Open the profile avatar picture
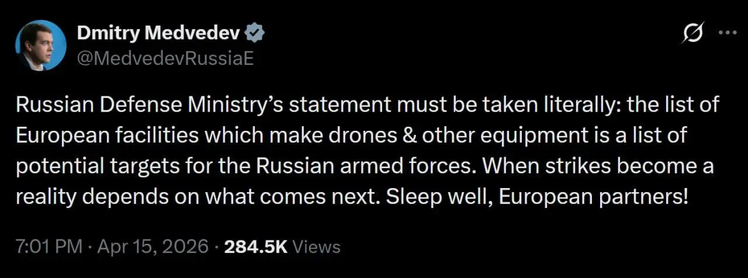This screenshot has width=748, height=278. coord(41,45)
